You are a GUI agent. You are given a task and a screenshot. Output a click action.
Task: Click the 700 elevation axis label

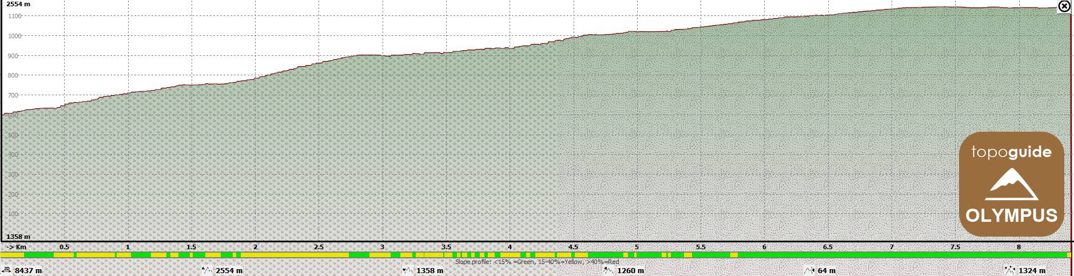[x=14, y=95]
